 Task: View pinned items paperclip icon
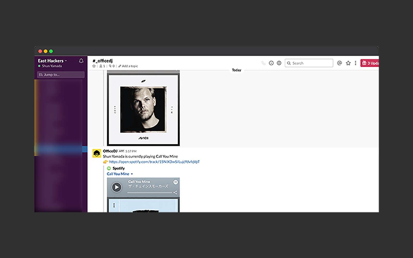(x=110, y=66)
